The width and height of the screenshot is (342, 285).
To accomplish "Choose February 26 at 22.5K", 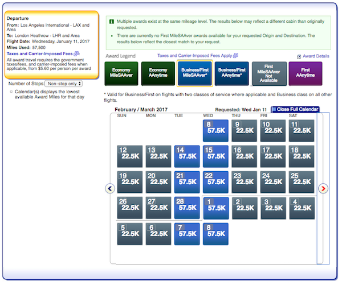I will [130, 208].
